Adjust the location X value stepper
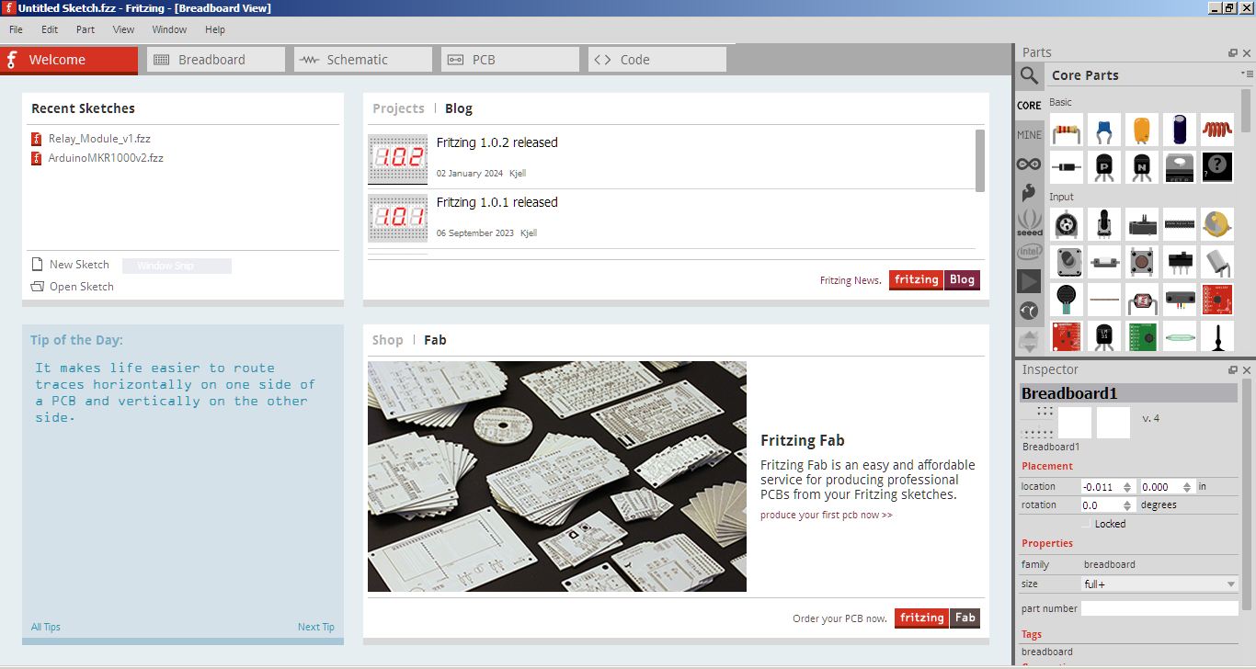 tap(1129, 487)
